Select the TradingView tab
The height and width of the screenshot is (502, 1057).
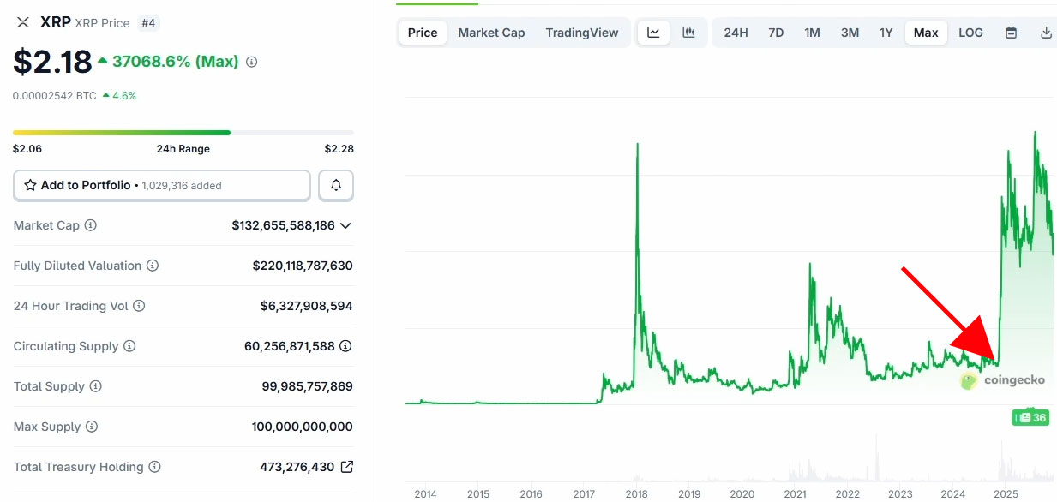point(582,33)
